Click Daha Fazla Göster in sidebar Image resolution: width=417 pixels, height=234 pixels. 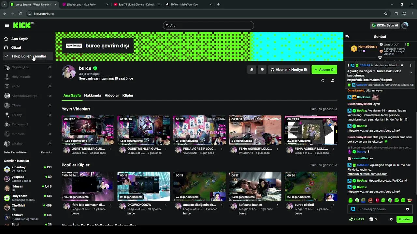[15, 152]
